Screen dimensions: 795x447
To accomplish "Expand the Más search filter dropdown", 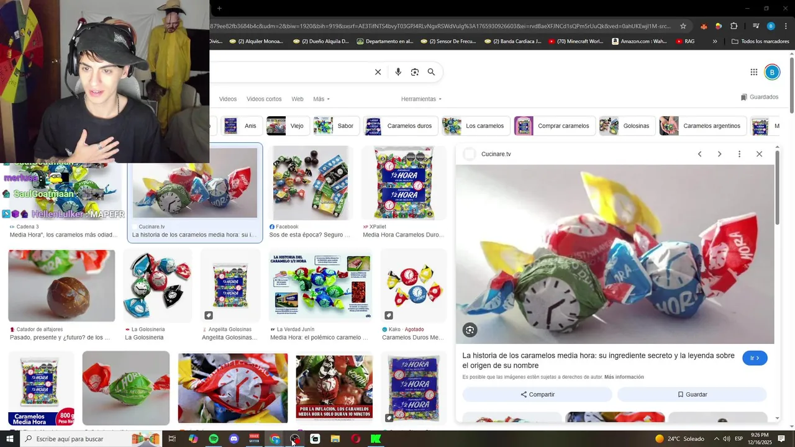I will coord(322,99).
